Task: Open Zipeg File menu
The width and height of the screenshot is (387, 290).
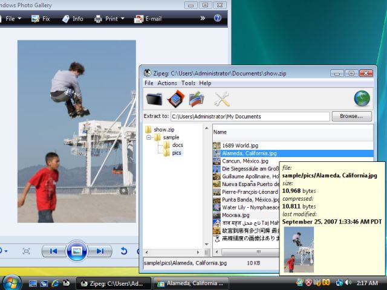Action: (x=149, y=83)
